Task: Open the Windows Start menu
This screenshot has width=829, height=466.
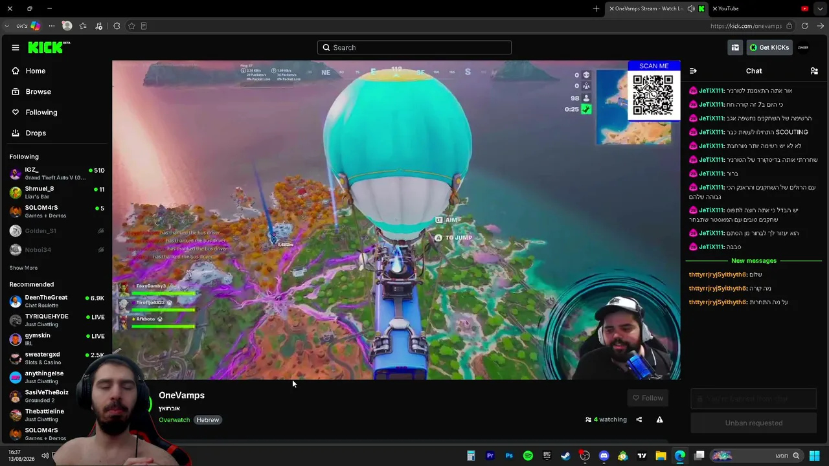Action: tap(814, 456)
